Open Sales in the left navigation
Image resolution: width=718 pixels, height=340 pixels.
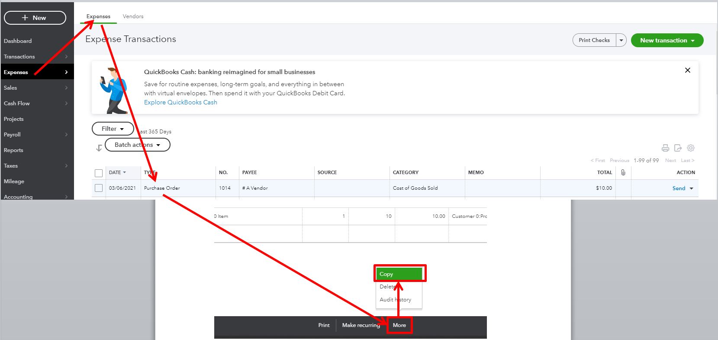10,88
